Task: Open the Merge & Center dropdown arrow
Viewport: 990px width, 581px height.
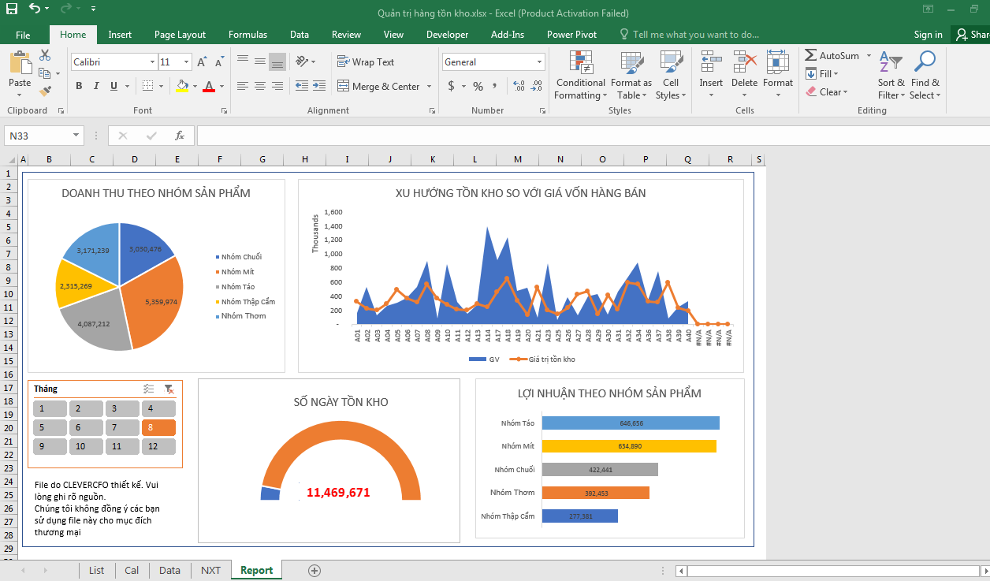Action: pos(430,86)
